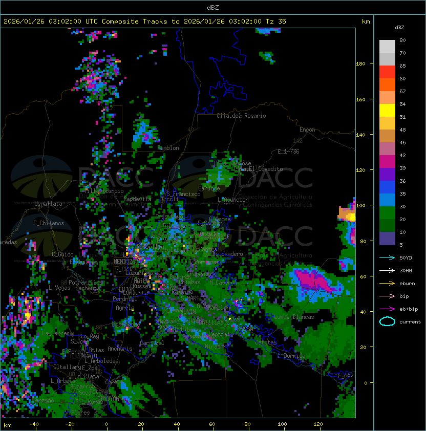Click the 'TUPUNGATO' map label
Image resolution: width=426 pixels, height=431 pixels.
click(83, 356)
